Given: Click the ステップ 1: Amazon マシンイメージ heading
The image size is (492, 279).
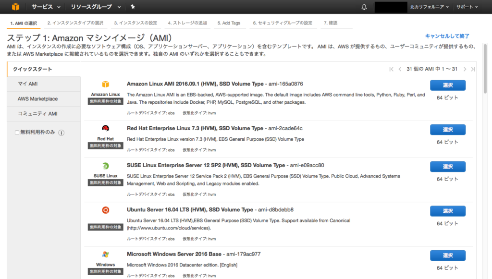Looking at the screenshot, I should [90, 38].
